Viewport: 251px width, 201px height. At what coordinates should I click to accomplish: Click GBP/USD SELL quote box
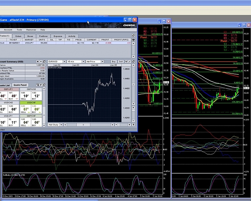[26, 96]
